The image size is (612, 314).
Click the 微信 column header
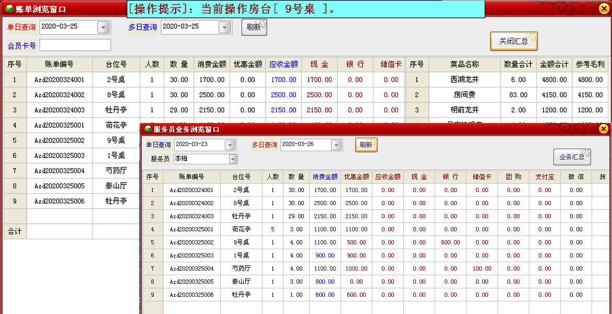coord(576,177)
